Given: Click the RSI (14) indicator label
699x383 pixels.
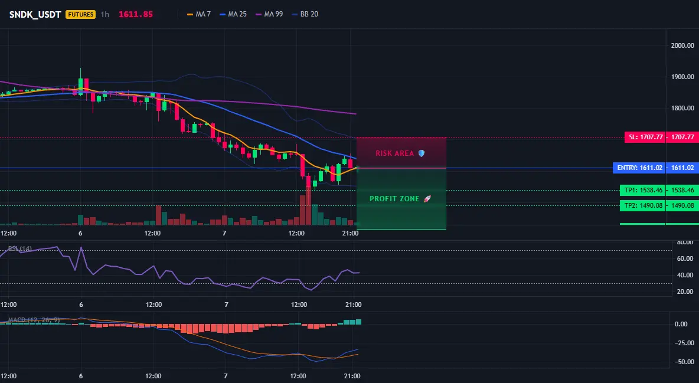Looking at the screenshot, I should coord(20,248).
